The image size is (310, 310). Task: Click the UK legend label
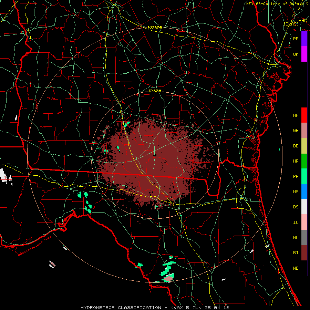click(x=296, y=54)
